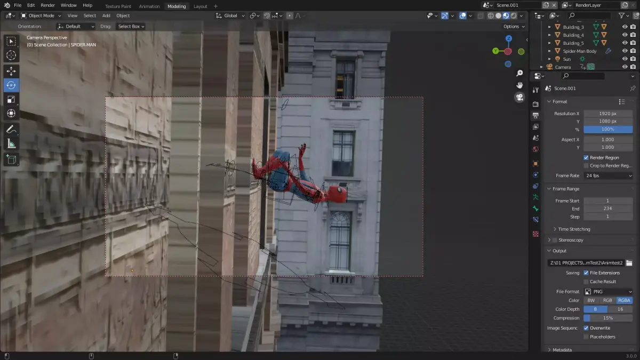Uncheck Render Region checkbox
640x360 pixels.
tap(586, 157)
